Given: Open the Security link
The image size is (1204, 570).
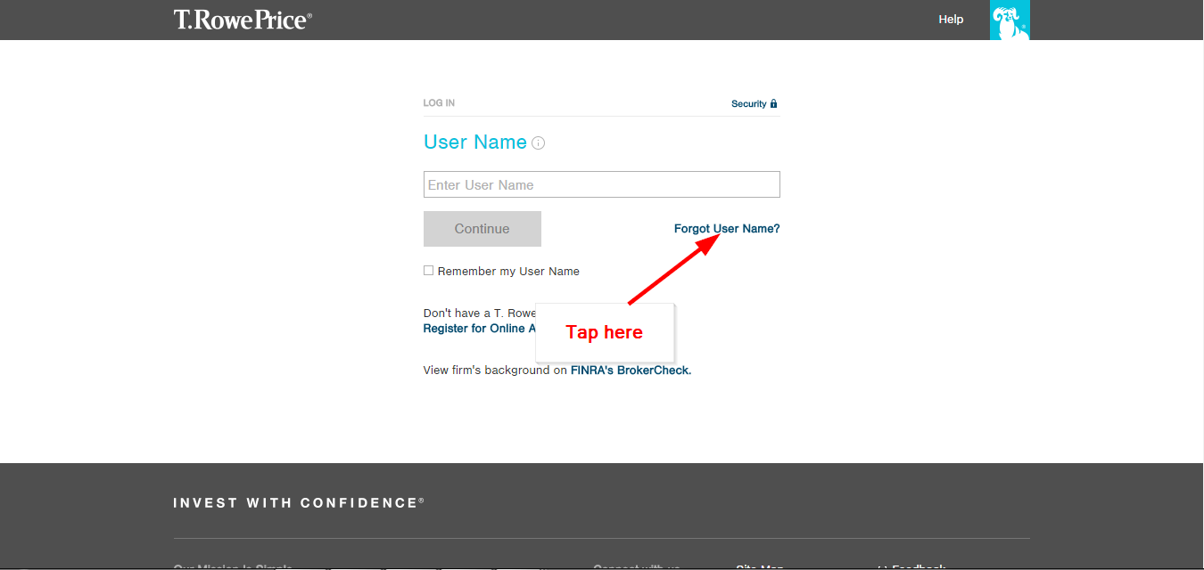Looking at the screenshot, I should coord(755,103).
